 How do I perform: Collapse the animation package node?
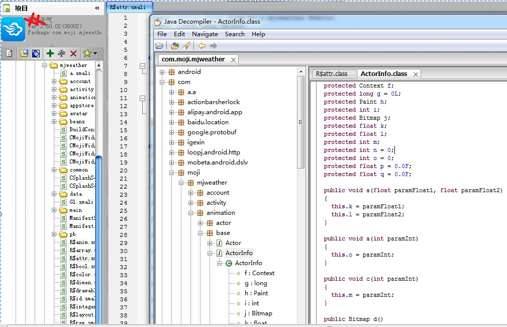[x=191, y=213]
